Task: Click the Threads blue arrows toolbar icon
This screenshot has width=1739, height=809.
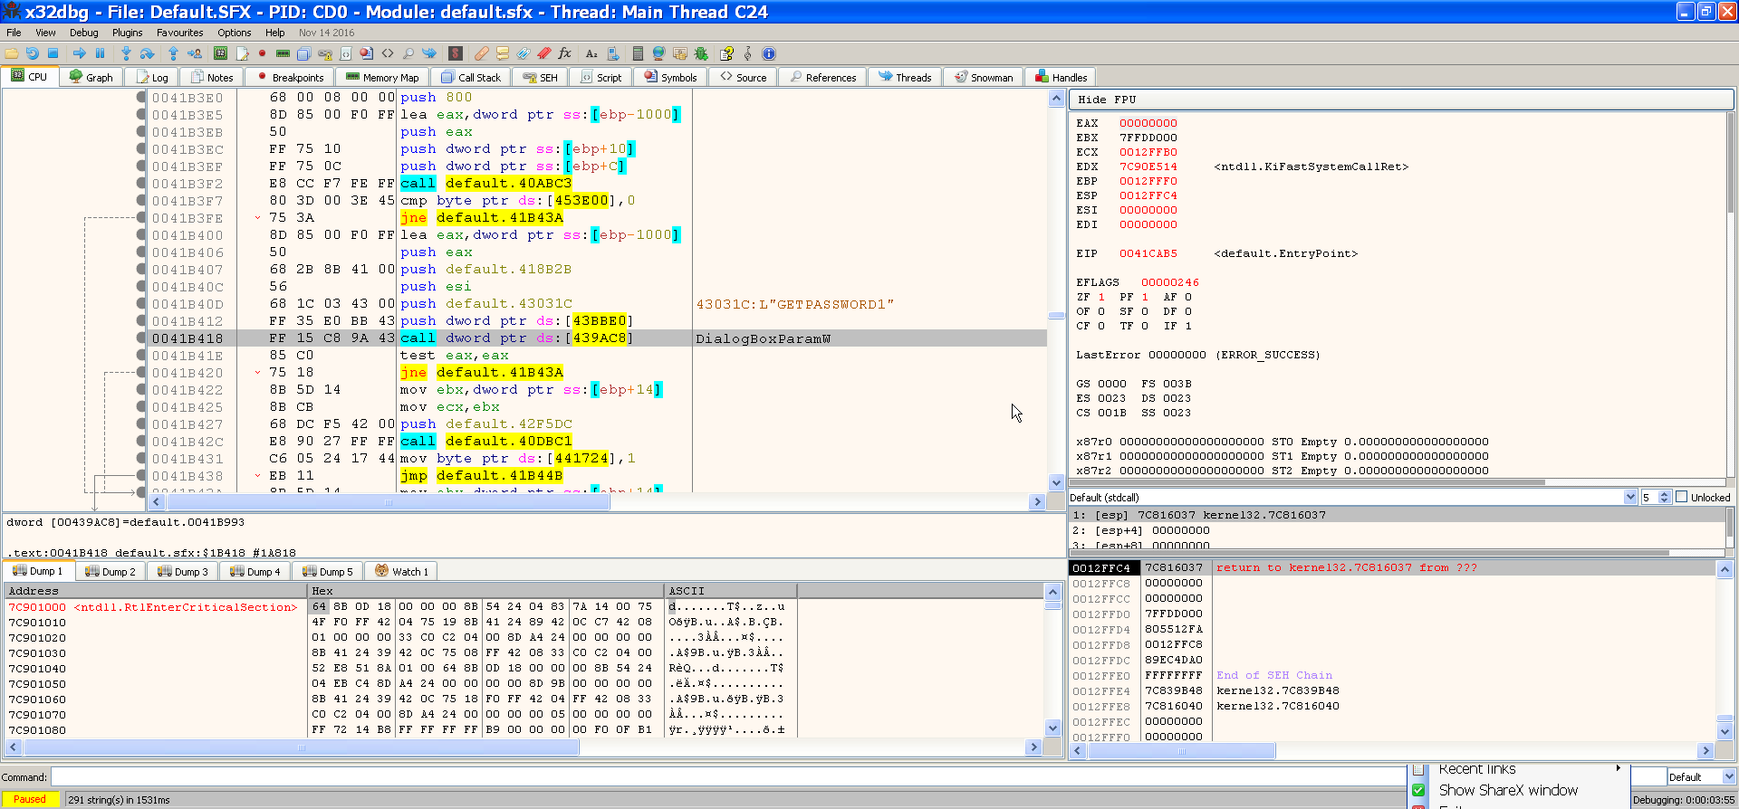Action: [429, 53]
